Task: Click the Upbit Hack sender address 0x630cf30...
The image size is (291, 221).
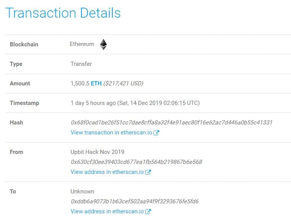Action: point(137,162)
